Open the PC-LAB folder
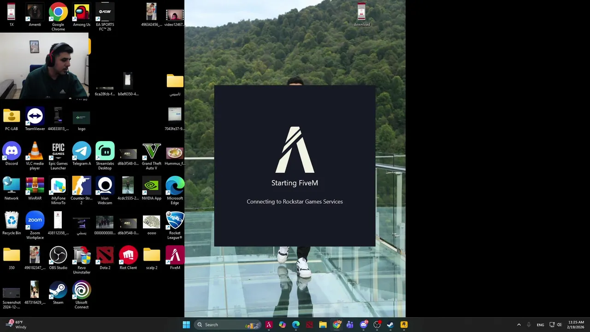The height and width of the screenshot is (332, 590). [x=12, y=119]
